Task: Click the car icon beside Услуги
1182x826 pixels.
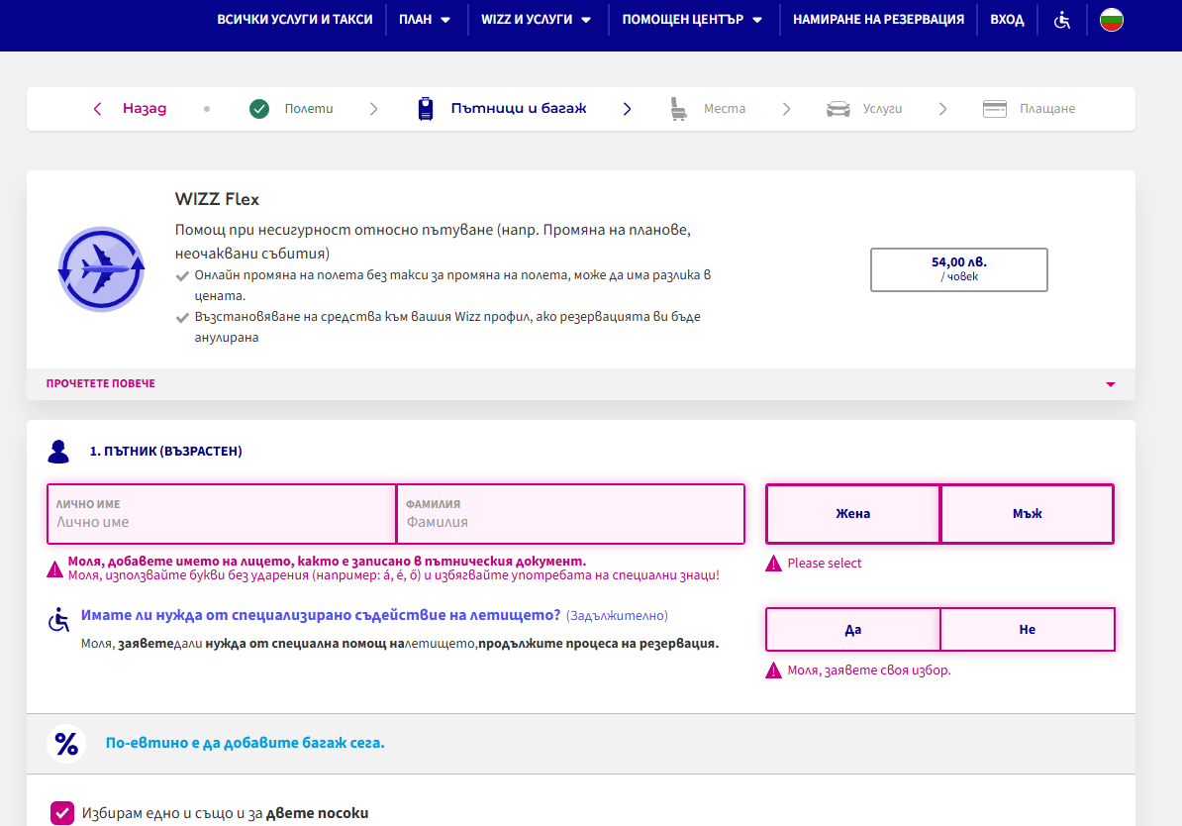Action: (x=838, y=109)
